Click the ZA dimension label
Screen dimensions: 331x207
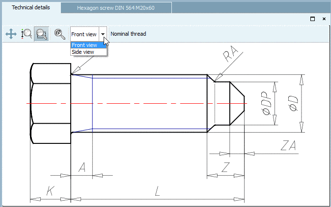pos(288,145)
